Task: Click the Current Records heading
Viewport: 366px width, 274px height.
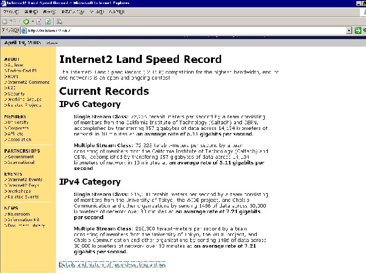Action: pyautogui.click(x=104, y=91)
